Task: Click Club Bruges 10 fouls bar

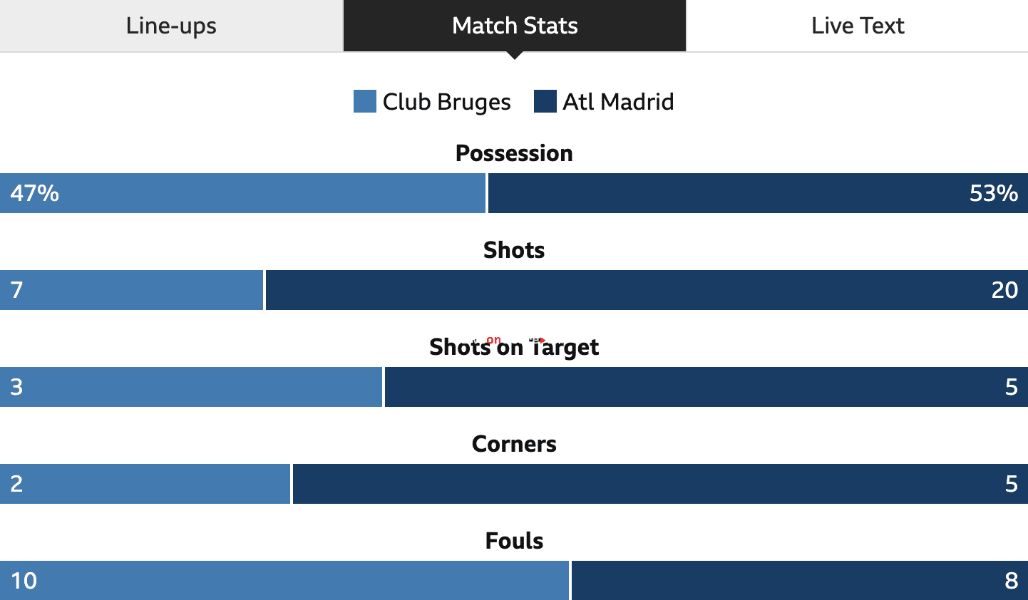Action: [284, 580]
